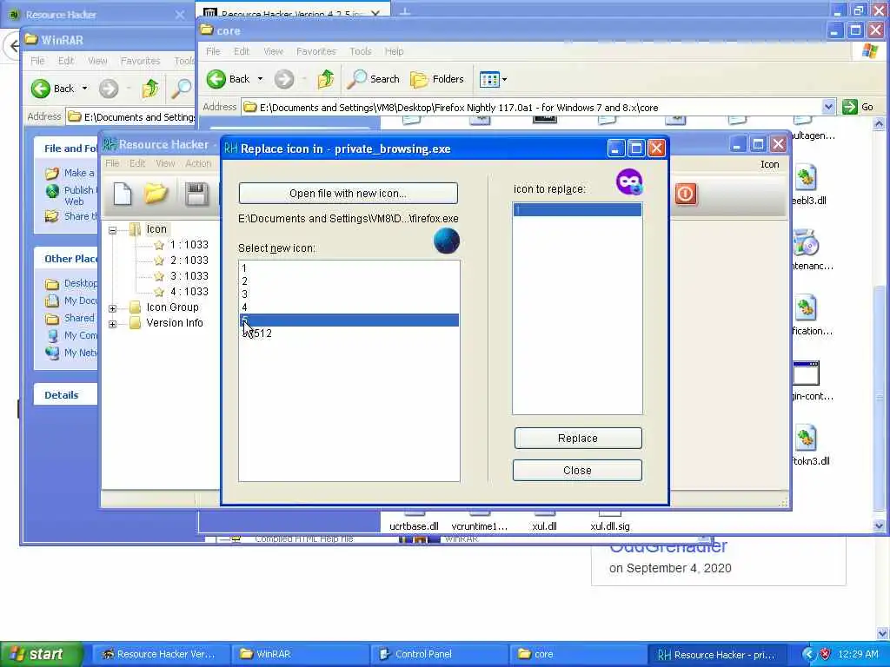
Task: Open Back dropdown arrow in WinRAR window
Action: 84,89
